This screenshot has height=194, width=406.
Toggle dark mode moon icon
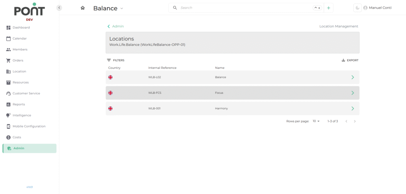coord(358,8)
